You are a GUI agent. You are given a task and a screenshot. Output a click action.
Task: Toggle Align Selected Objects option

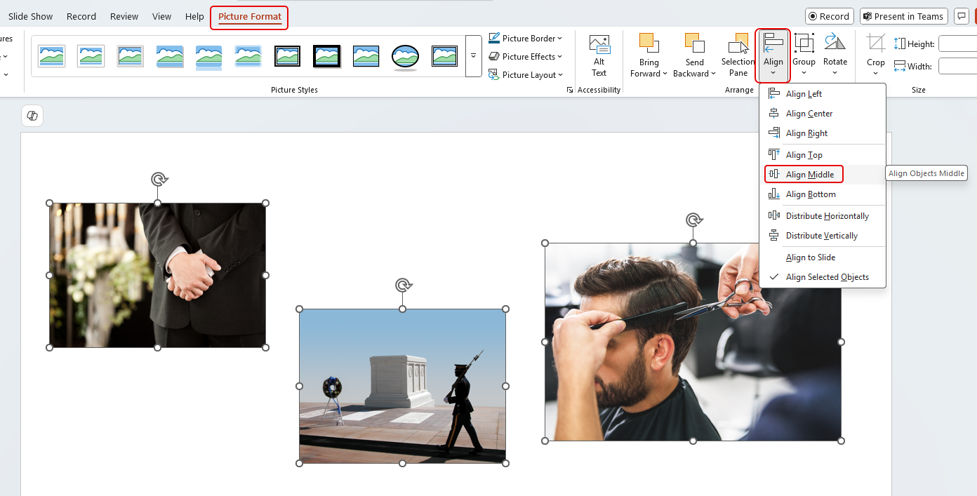click(827, 277)
